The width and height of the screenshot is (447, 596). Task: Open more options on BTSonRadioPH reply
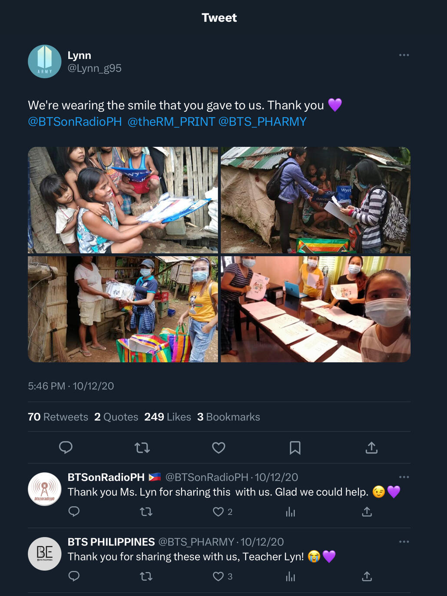tap(404, 477)
